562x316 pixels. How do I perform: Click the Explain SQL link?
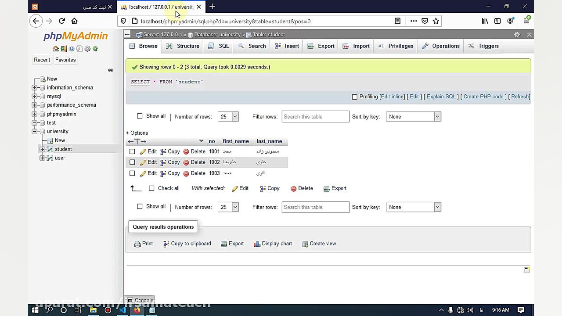tap(441, 97)
